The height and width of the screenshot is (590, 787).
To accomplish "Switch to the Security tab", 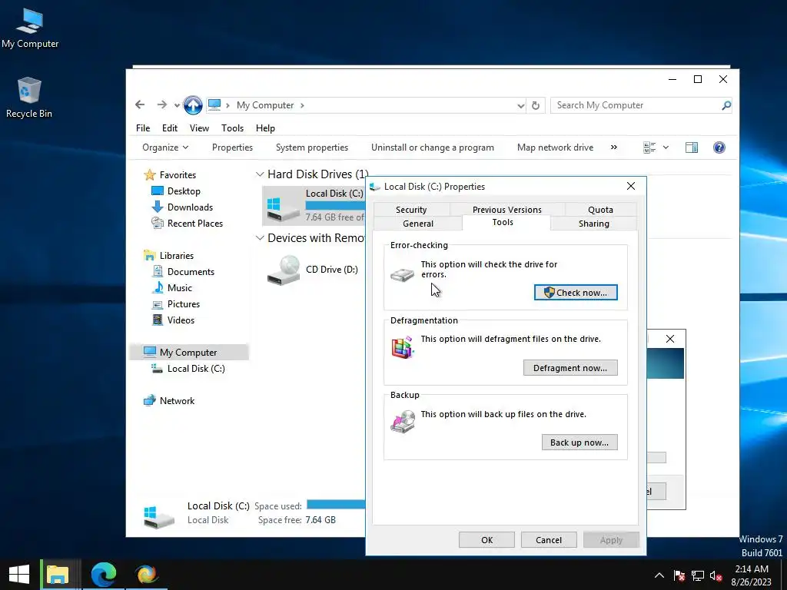I will pos(411,210).
